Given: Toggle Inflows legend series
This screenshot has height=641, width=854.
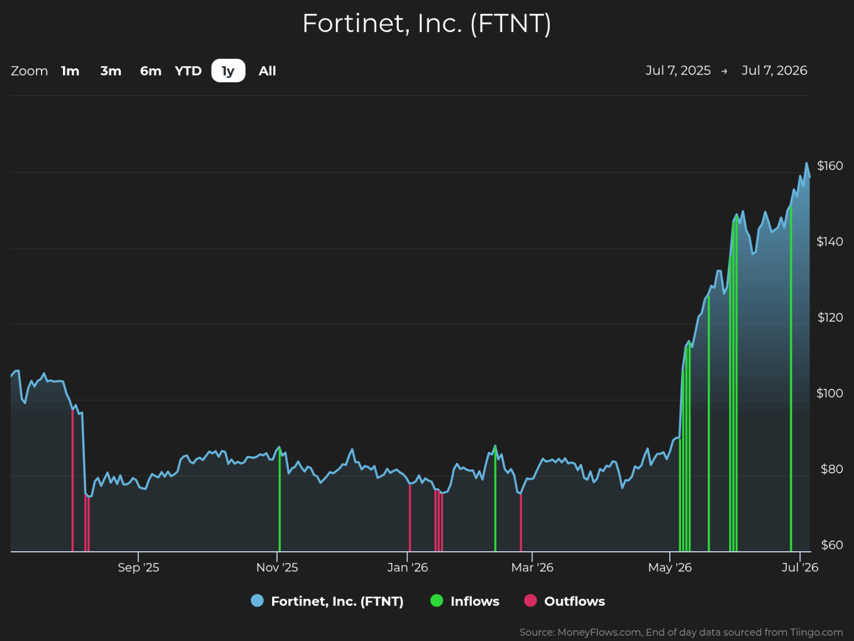Looking at the screenshot, I should click(465, 601).
